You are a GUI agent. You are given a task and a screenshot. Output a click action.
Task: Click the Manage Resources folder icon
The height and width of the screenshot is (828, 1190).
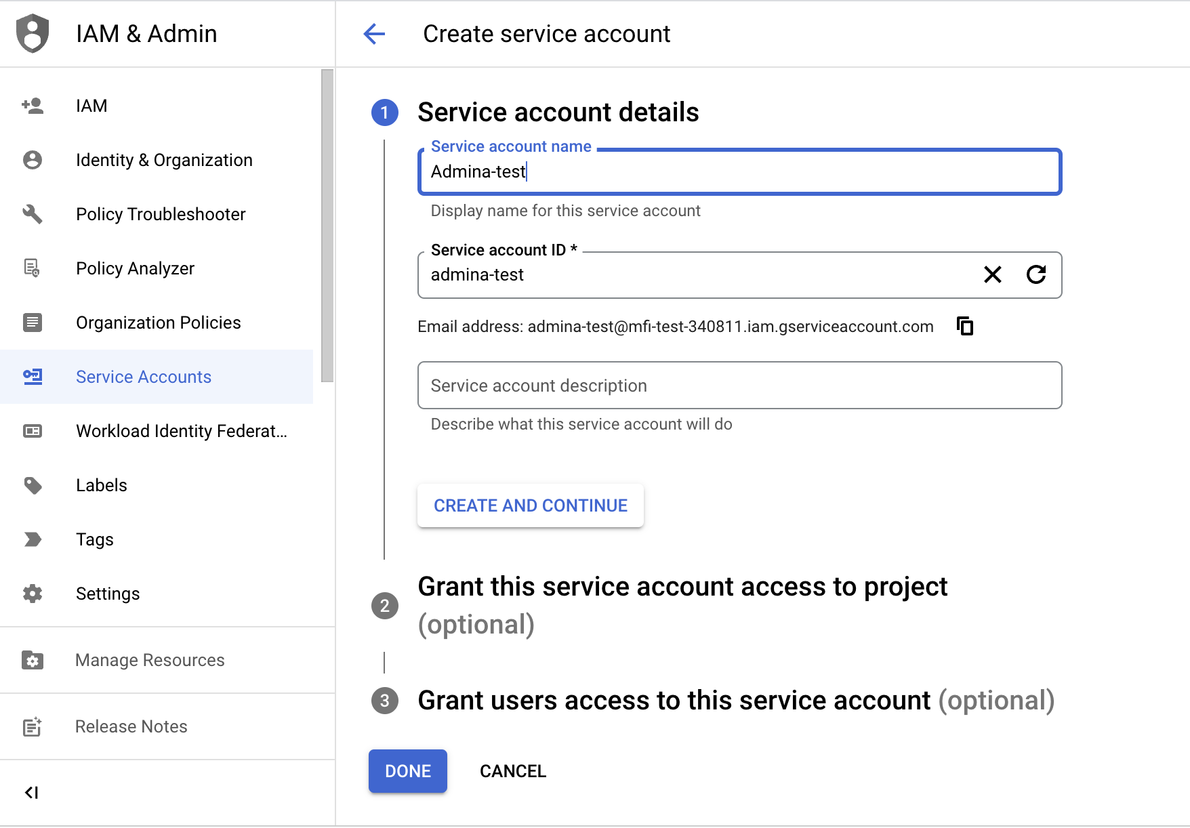(x=33, y=660)
